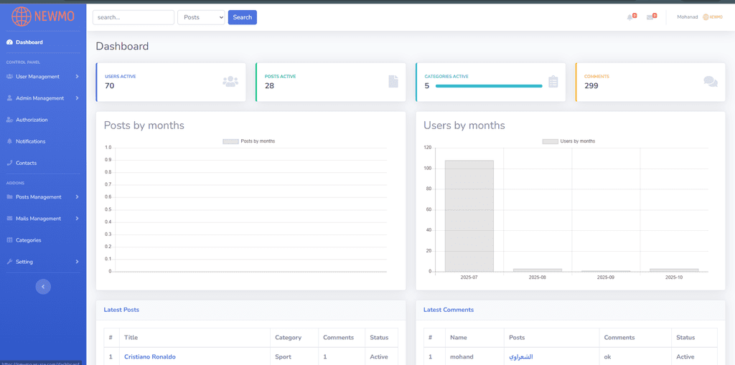Screen dimensions: 735x365
Task: Click the clipboard icon on Categories Active card
Action: (553, 82)
